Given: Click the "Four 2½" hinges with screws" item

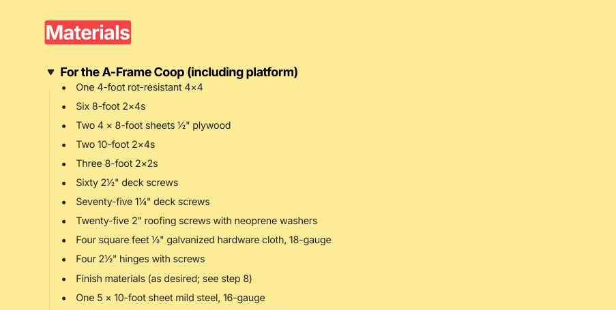Looking at the screenshot, I should 141,259.
